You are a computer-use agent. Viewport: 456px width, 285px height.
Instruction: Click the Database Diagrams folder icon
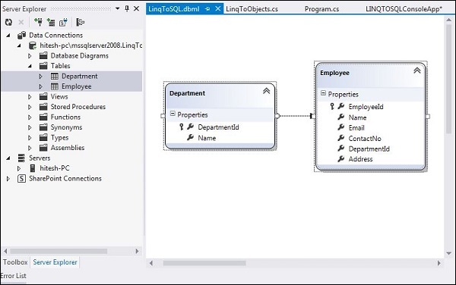43,55
